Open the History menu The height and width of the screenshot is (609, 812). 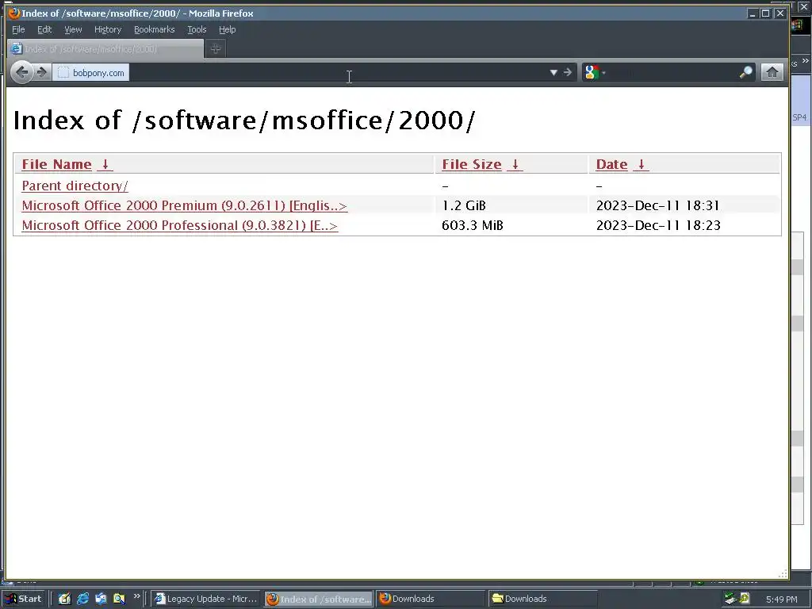[x=108, y=29]
